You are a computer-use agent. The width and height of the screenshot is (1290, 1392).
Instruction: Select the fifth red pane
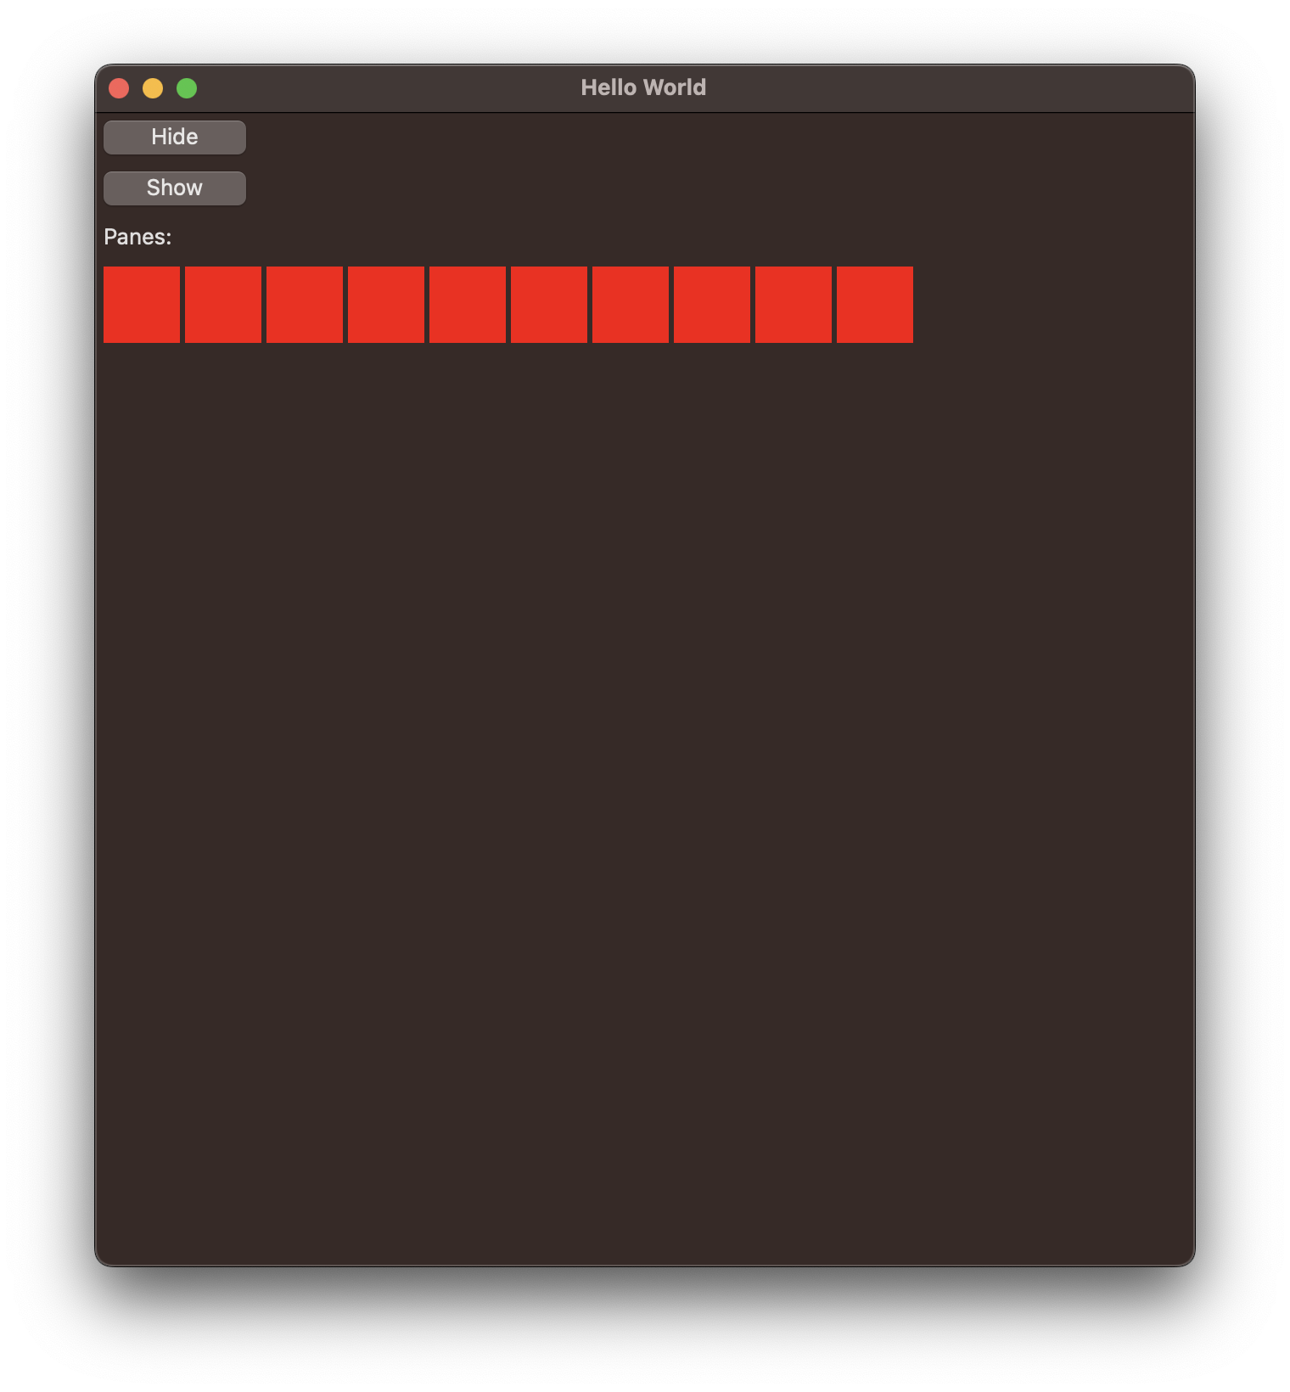coord(468,305)
